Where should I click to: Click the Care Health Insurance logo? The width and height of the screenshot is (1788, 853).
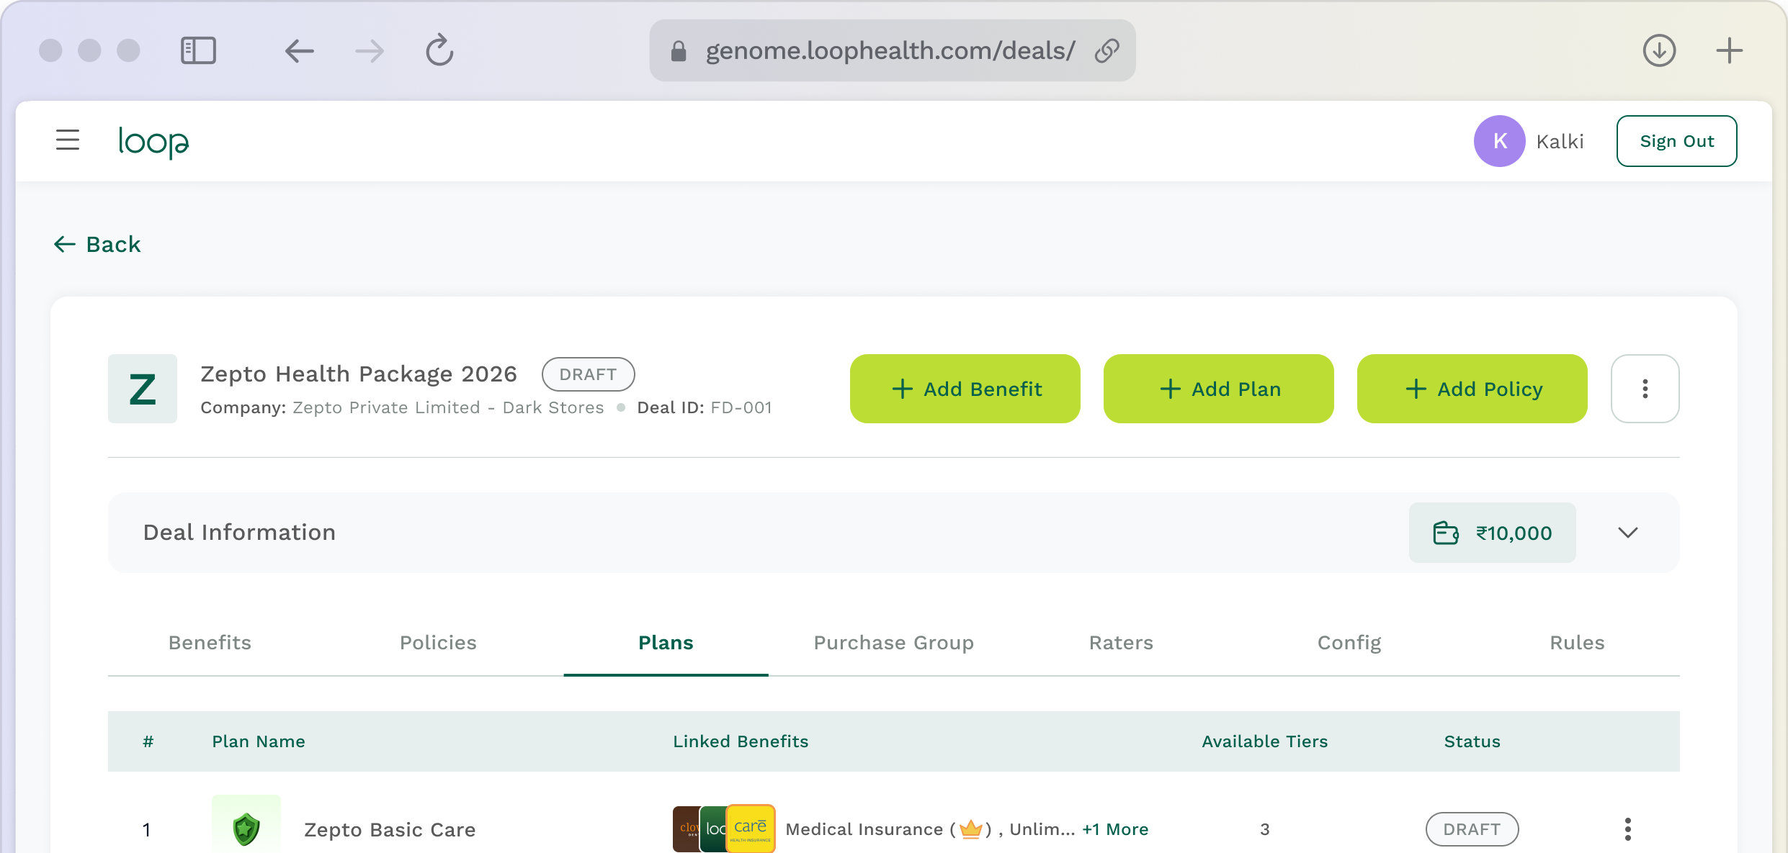coord(750,829)
